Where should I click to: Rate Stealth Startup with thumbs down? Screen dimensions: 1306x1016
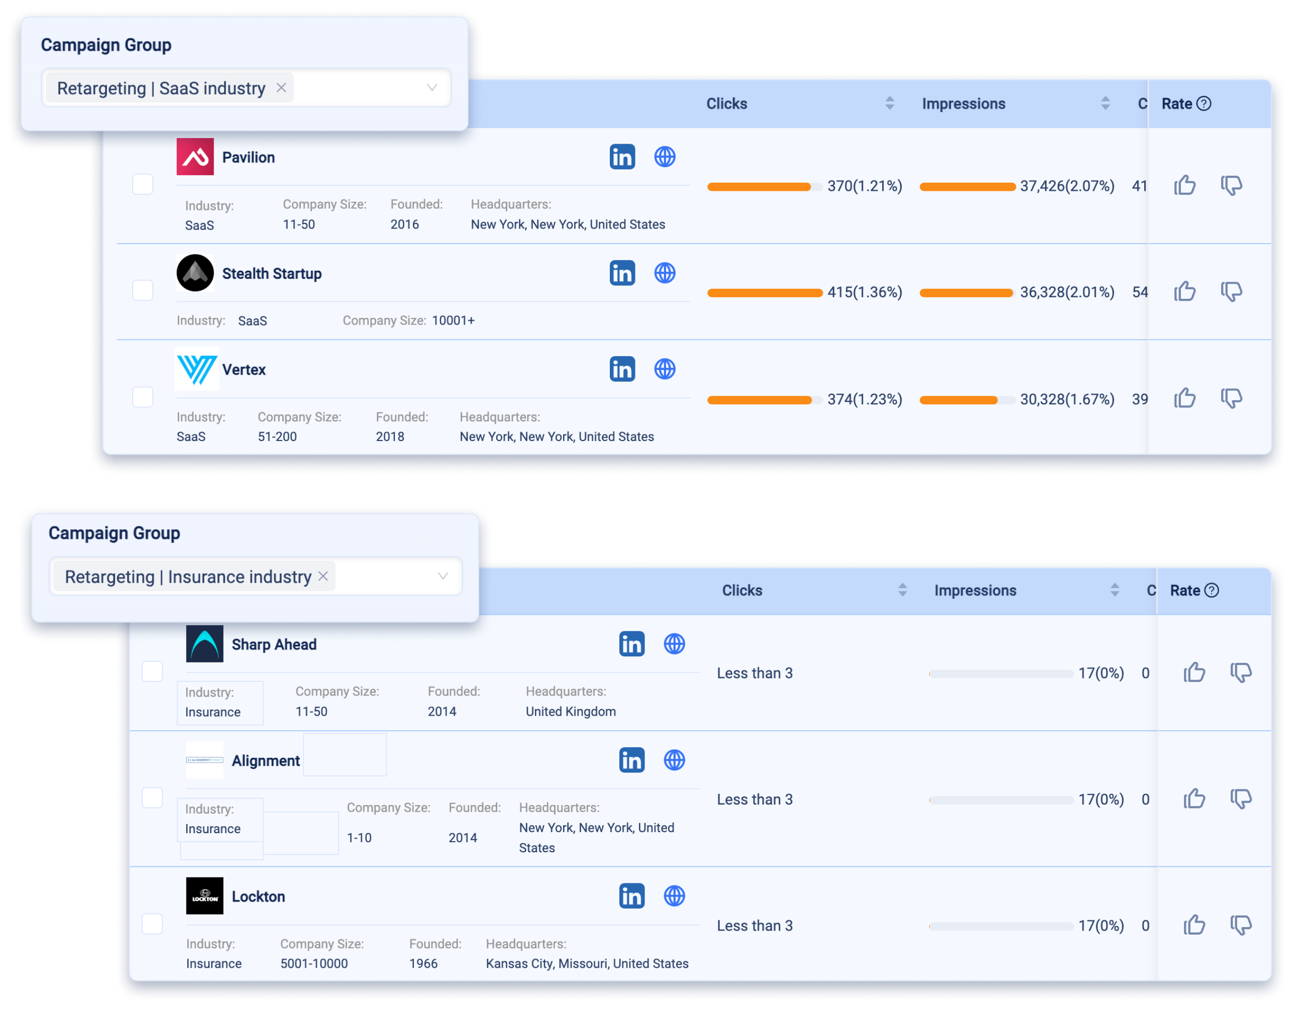click(1231, 292)
